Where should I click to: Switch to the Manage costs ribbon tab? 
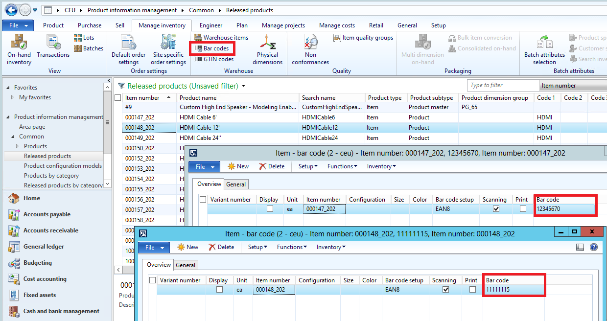point(337,25)
